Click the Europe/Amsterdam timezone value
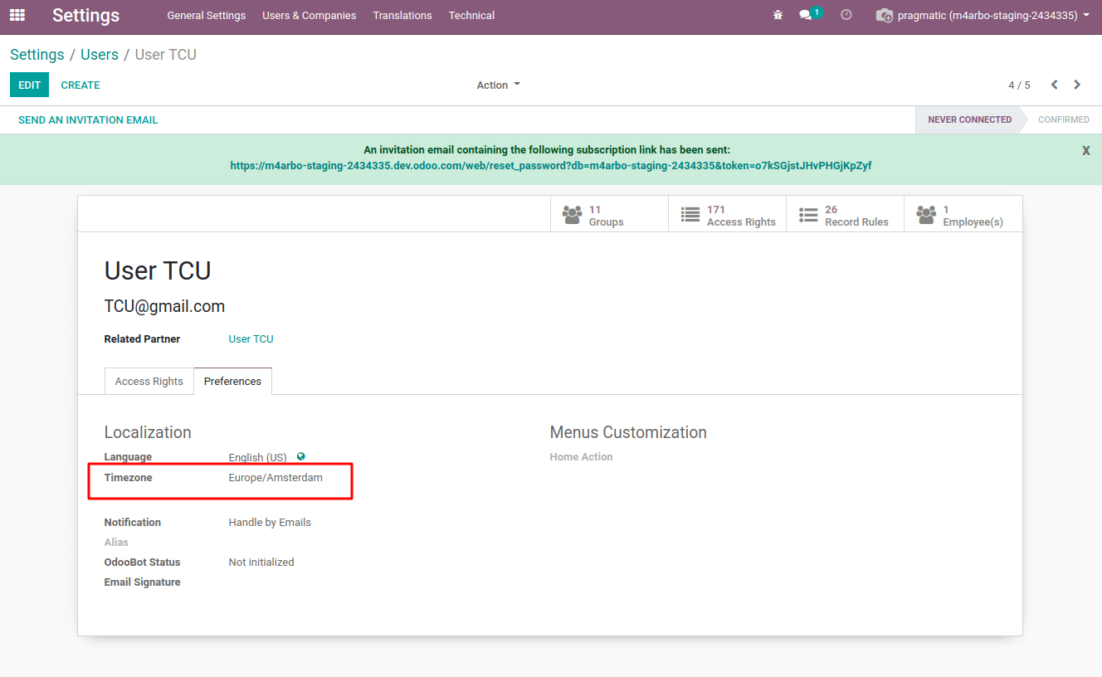Image resolution: width=1102 pixels, height=677 pixels. pyautogui.click(x=275, y=478)
